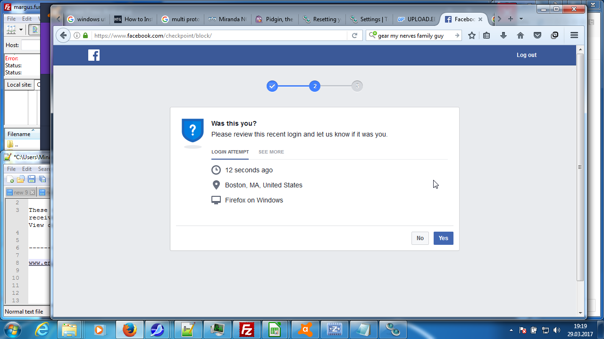The height and width of the screenshot is (339, 604).
Task: Switch to 'How to Inst' tab
Action: pos(134,19)
